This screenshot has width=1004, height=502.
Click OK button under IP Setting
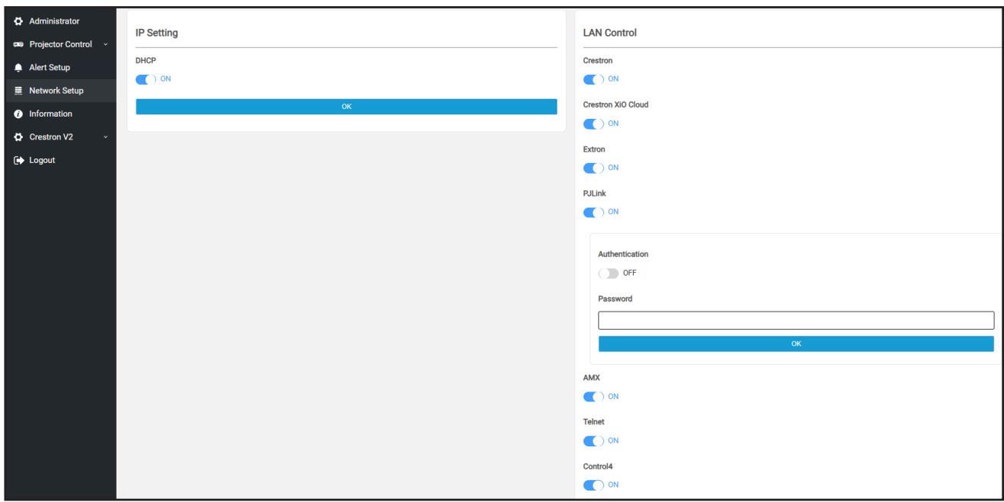[347, 107]
